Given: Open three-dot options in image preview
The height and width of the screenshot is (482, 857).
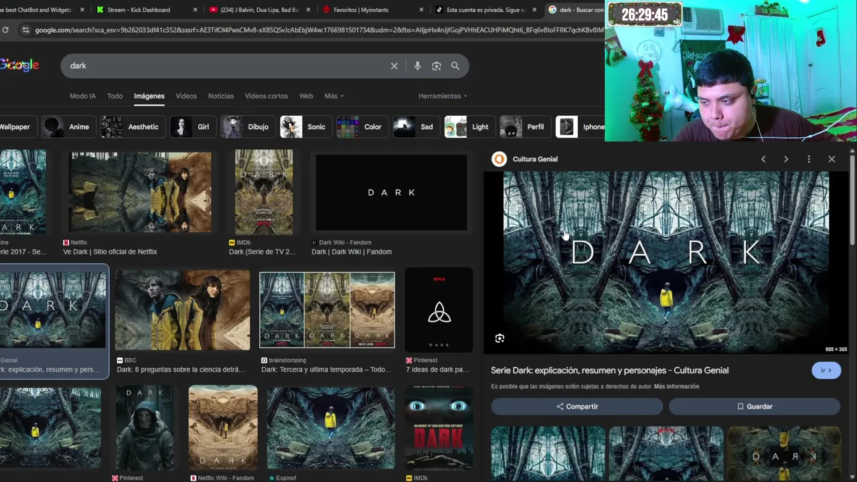Looking at the screenshot, I should 809,159.
